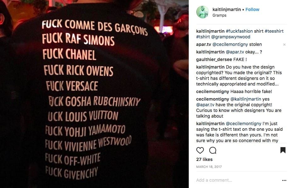Like the post with the heart icon
The height and width of the screenshot is (188, 294).
200,150
